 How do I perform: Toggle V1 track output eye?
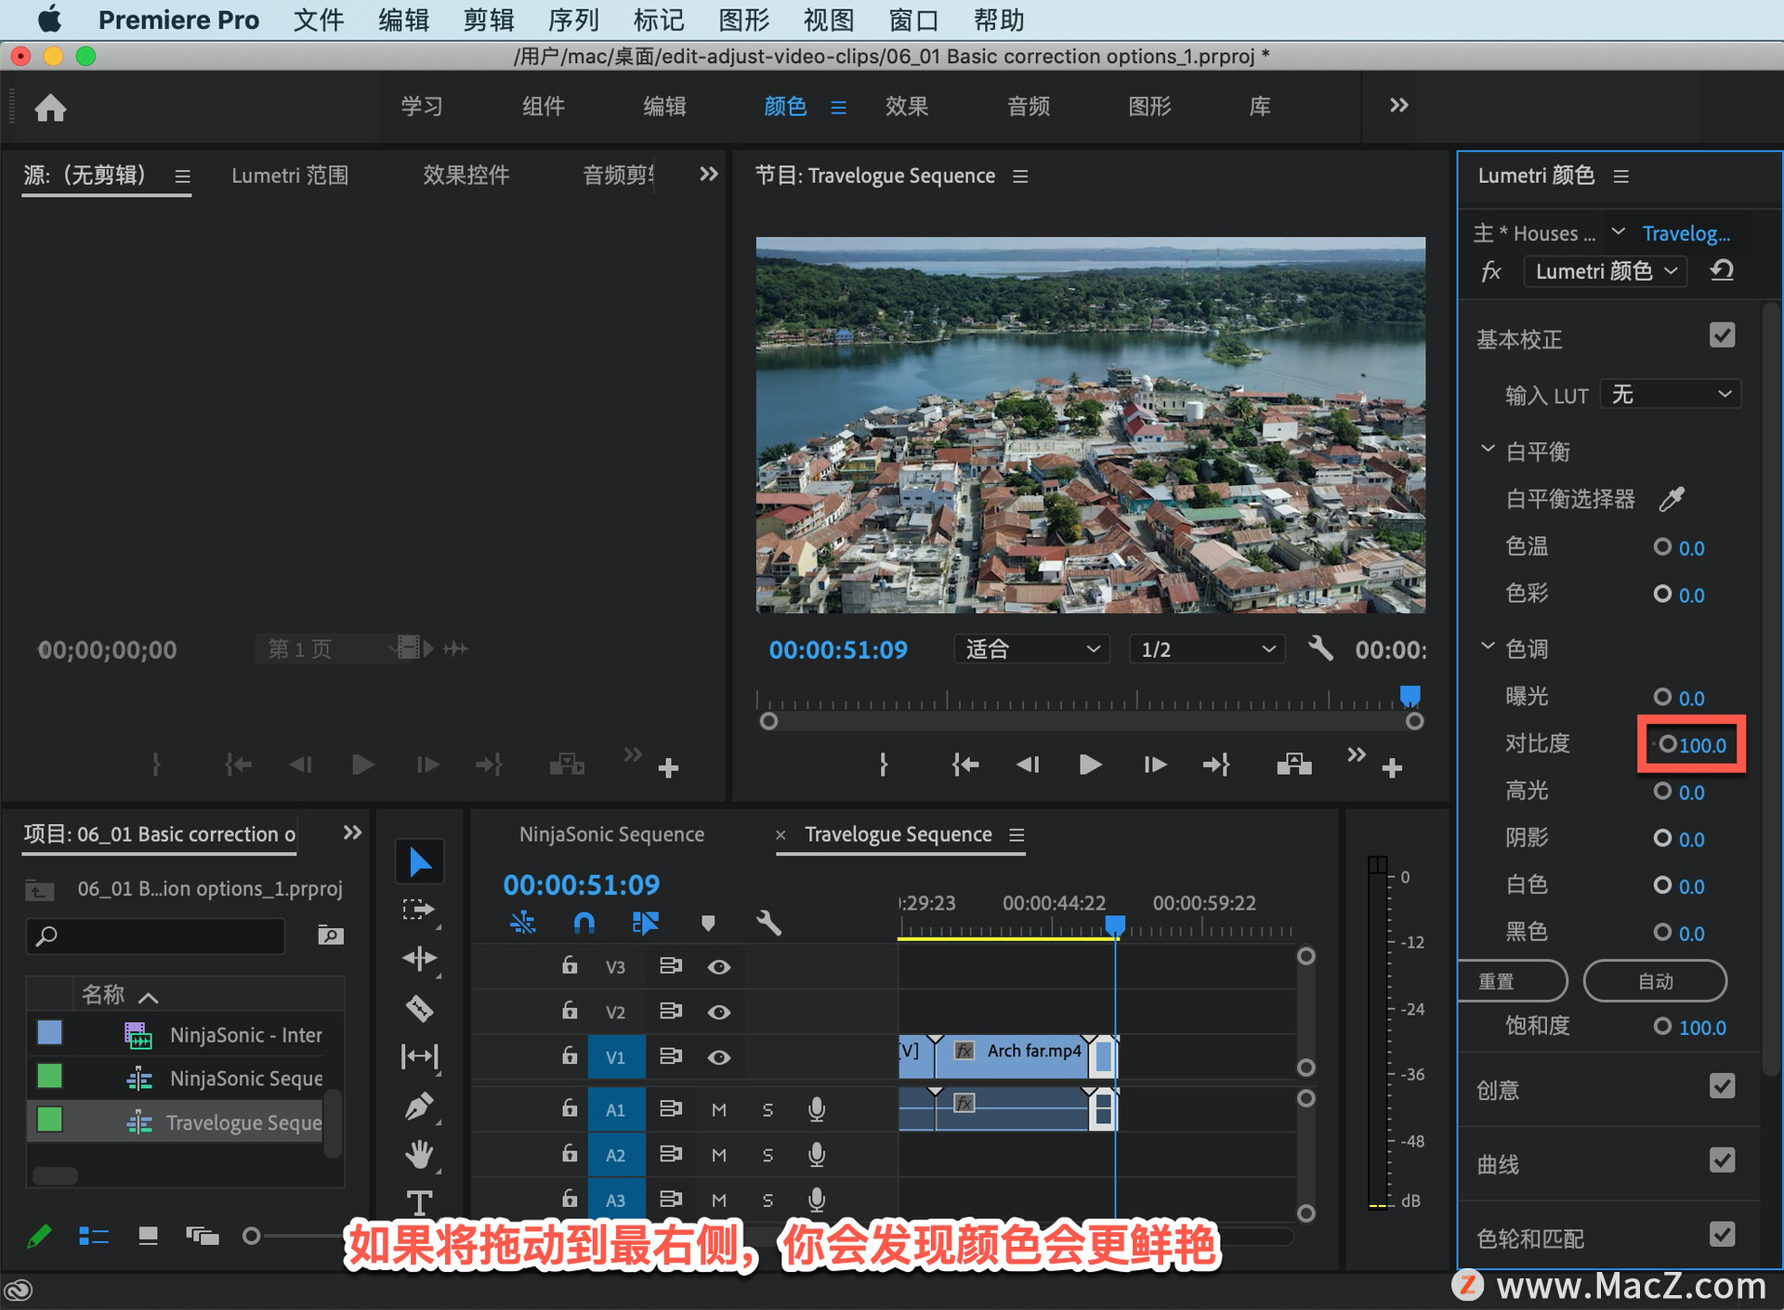[718, 1057]
